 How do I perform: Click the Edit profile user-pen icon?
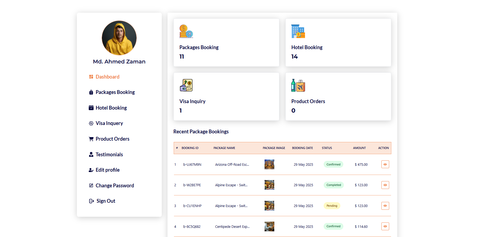click(91, 170)
